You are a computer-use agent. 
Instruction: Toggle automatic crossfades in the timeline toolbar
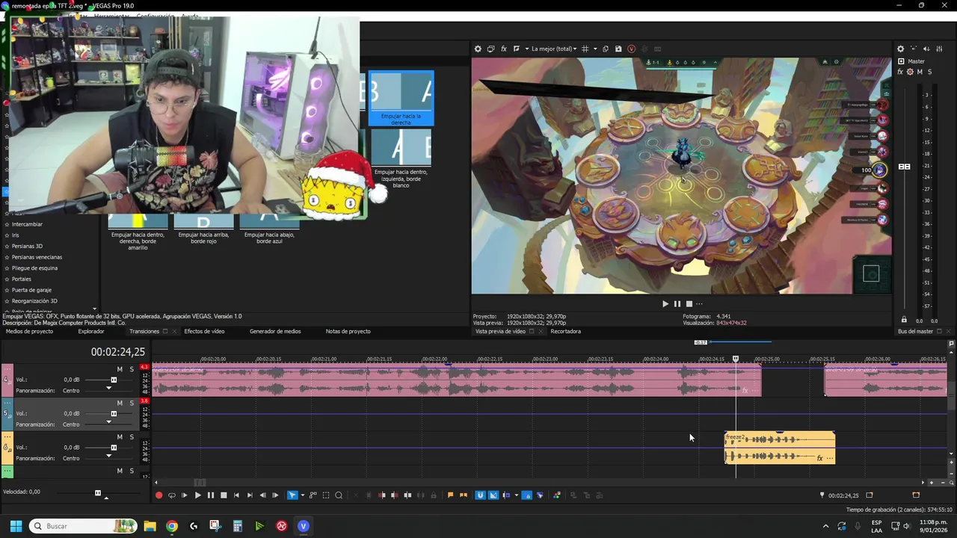coord(493,495)
